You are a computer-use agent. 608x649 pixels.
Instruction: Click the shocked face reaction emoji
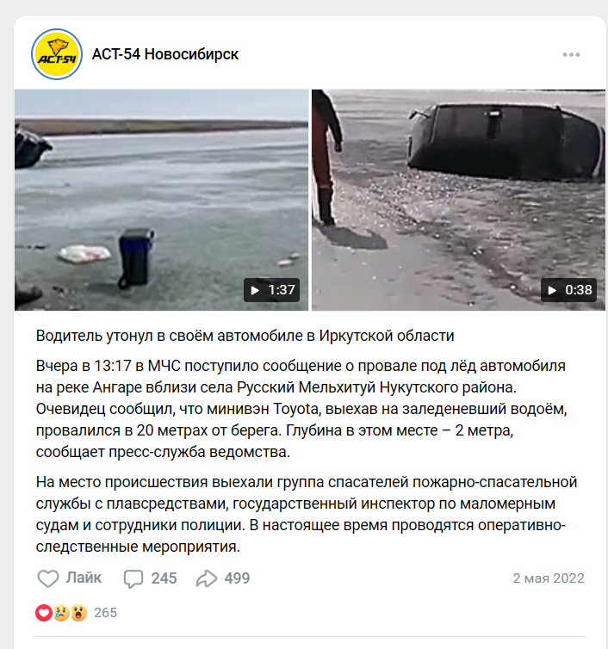(x=78, y=613)
